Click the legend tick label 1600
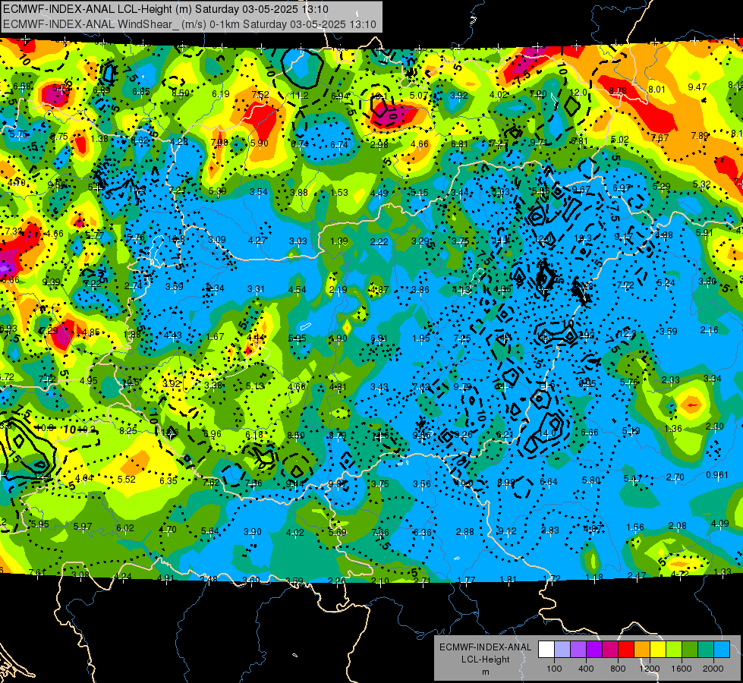The height and width of the screenshot is (683, 743). pos(682,669)
